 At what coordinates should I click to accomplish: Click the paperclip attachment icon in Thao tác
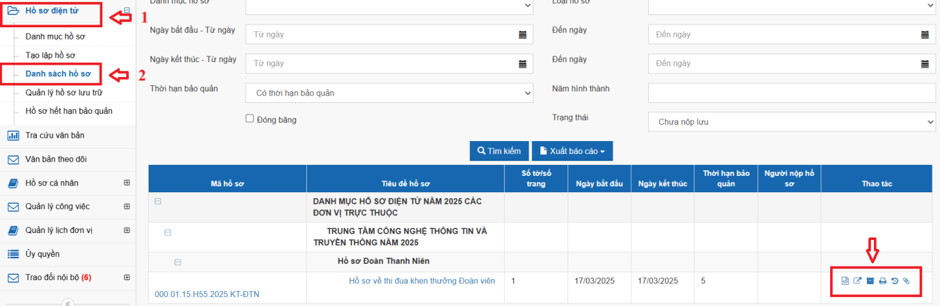point(906,281)
